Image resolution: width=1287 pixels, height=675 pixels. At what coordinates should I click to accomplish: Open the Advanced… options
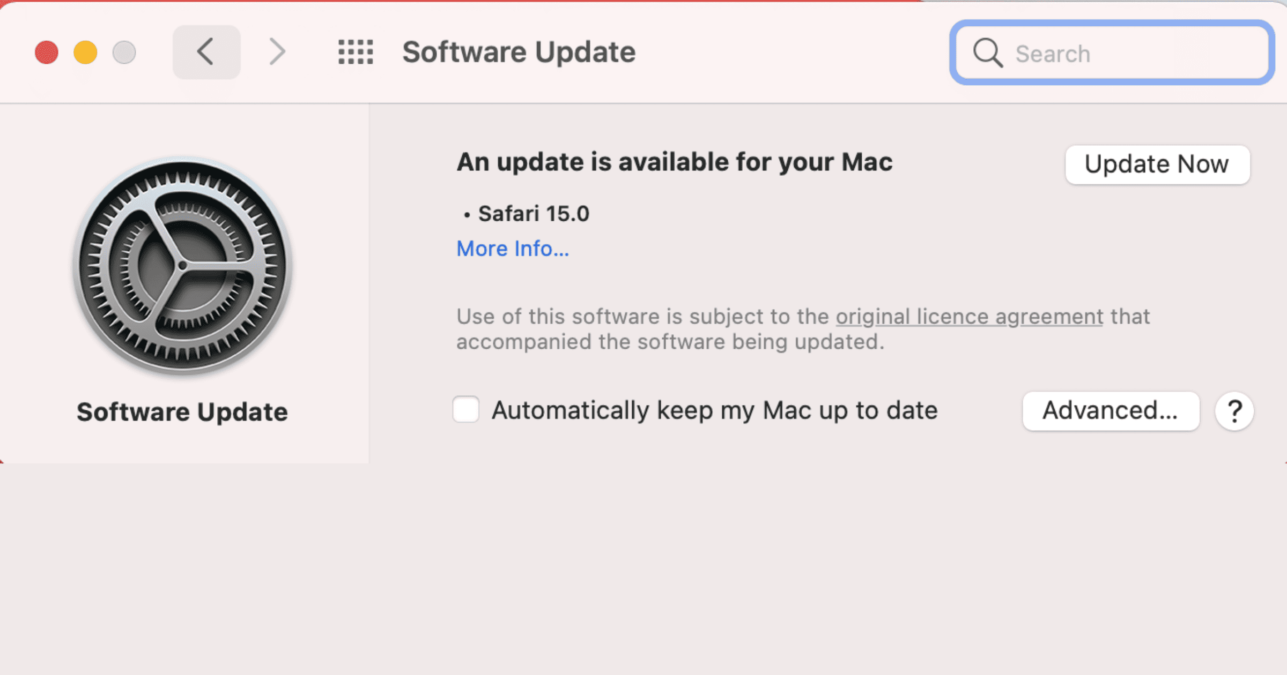point(1111,411)
